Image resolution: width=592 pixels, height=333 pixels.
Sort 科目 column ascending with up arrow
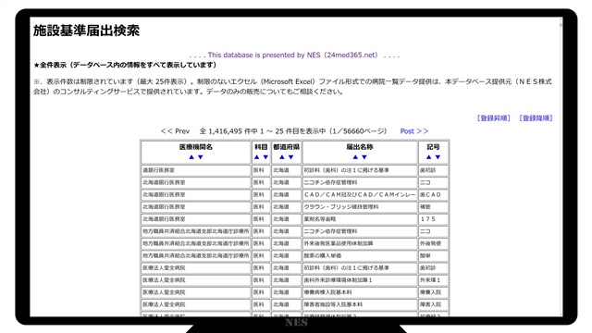pos(257,157)
